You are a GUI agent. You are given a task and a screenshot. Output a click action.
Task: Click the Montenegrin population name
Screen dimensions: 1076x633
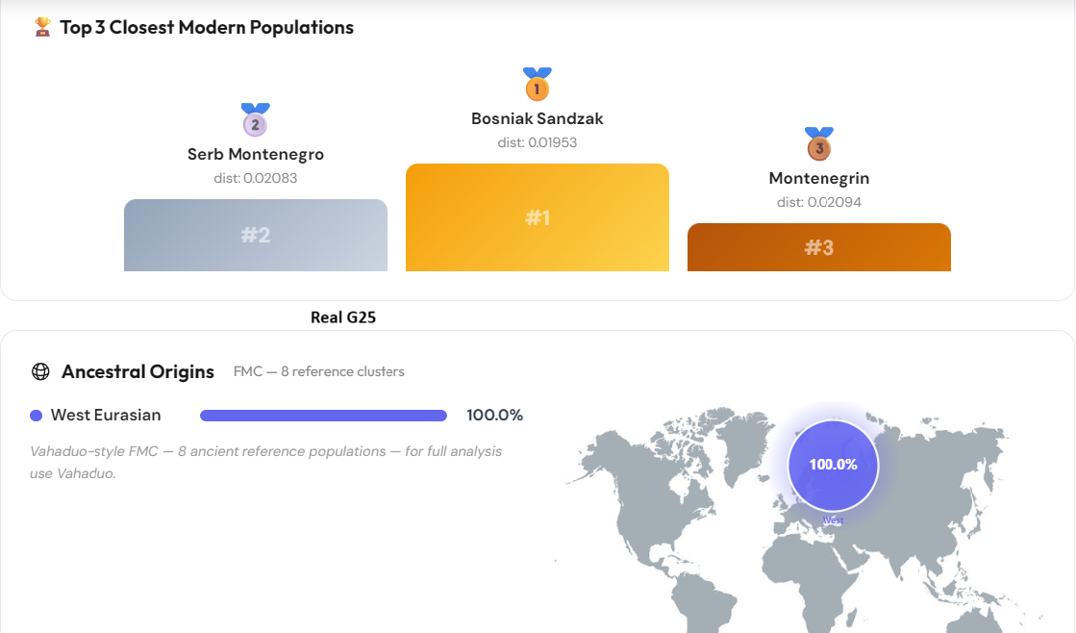[818, 179]
